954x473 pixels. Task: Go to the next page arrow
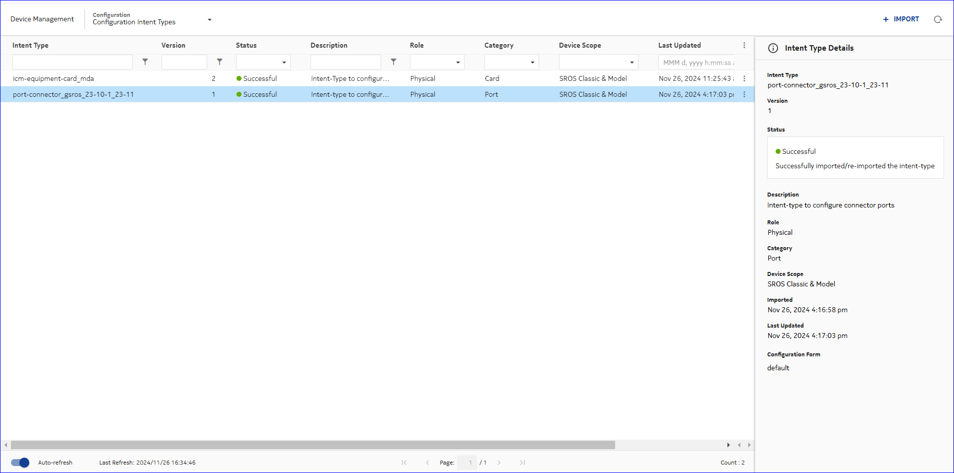pyautogui.click(x=499, y=463)
